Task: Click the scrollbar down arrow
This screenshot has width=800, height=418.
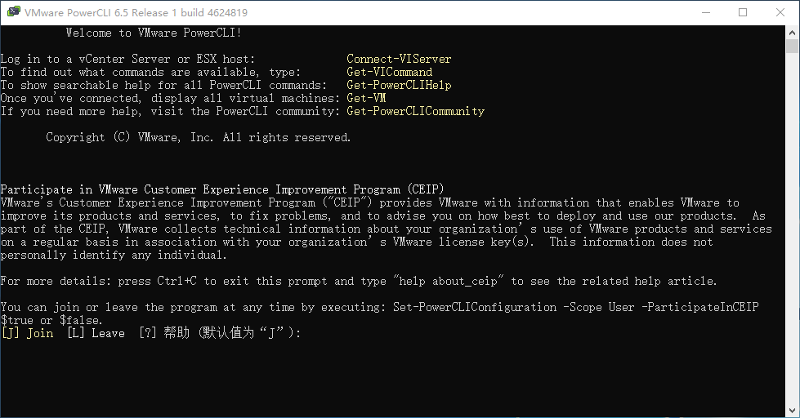Action: point(792,411)
